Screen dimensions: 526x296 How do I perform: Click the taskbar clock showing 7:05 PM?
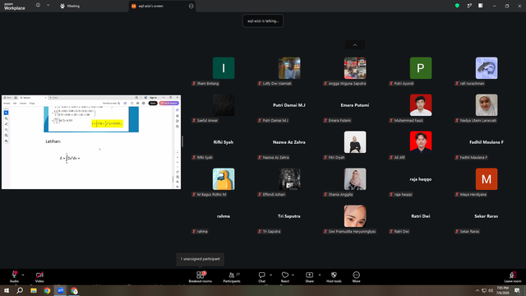coord(502,290)
